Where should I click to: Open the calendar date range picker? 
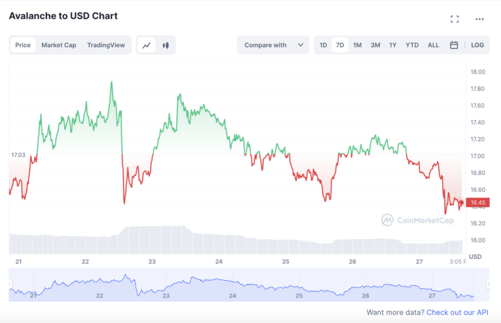point(454,45)
